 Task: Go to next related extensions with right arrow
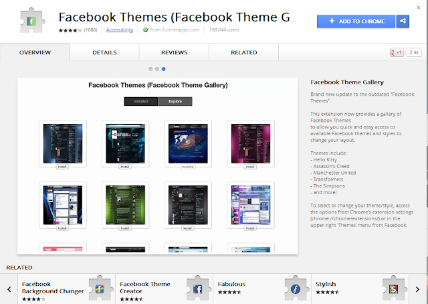417,289
